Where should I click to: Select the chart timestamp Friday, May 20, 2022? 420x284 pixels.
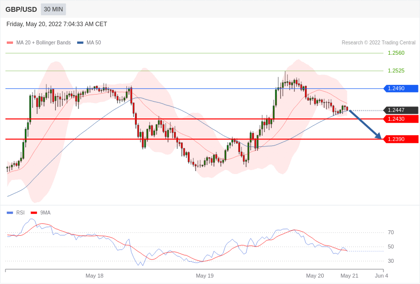coord(56,24)
